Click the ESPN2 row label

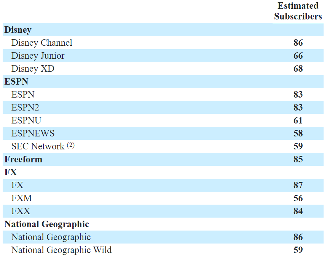coord(25,107)
